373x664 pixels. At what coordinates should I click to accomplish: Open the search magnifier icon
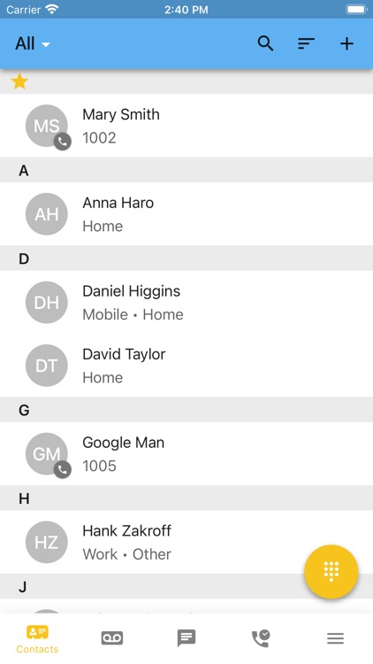point(265,43)
